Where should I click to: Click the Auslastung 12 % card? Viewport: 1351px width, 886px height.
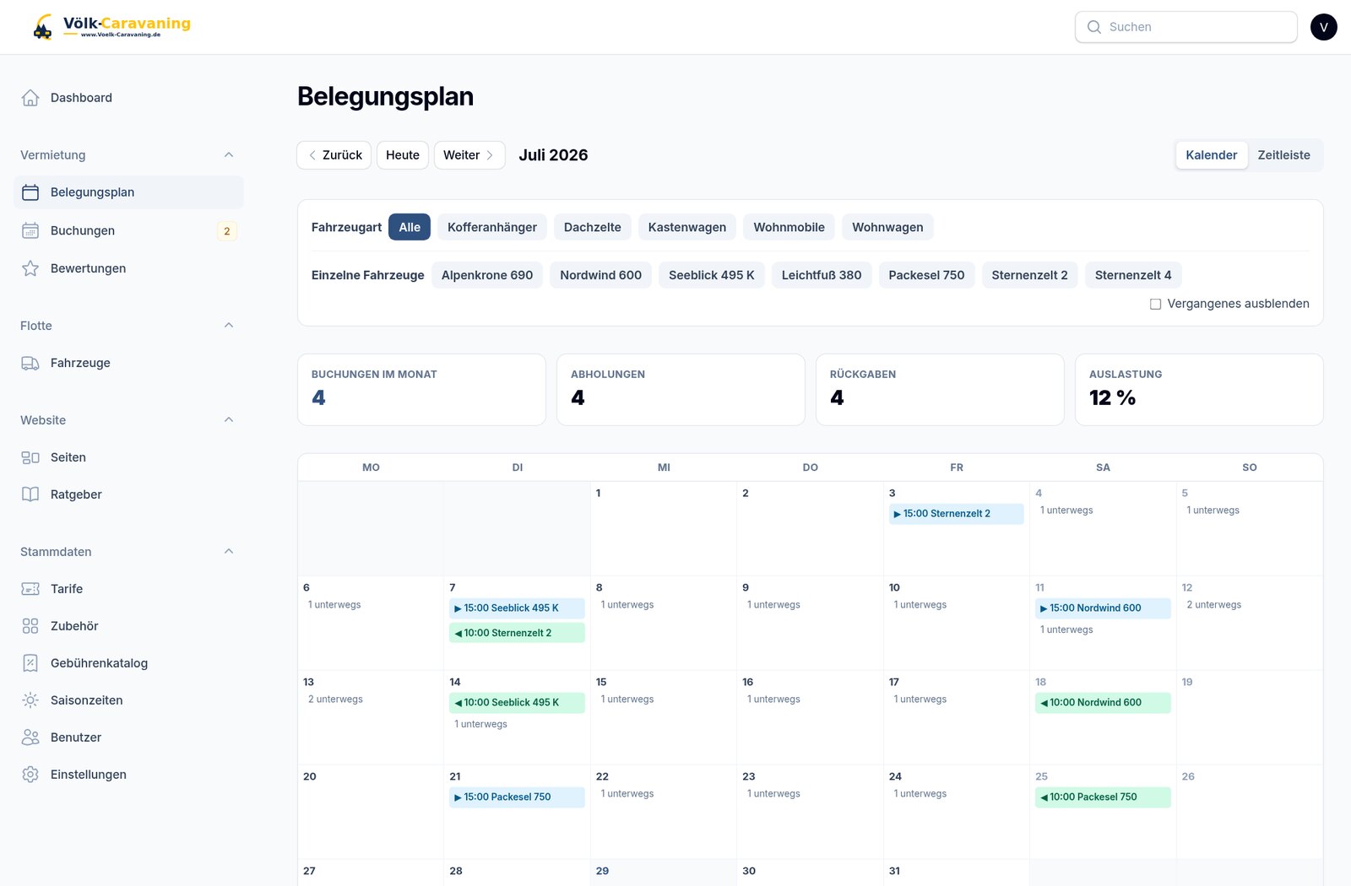point(1199,390)
